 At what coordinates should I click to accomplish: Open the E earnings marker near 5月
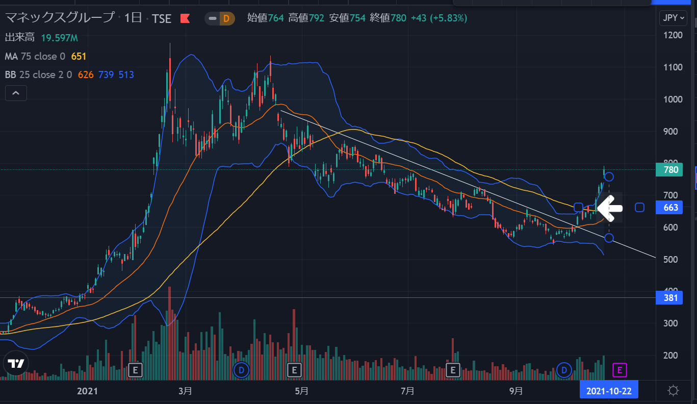pos(294,370)
